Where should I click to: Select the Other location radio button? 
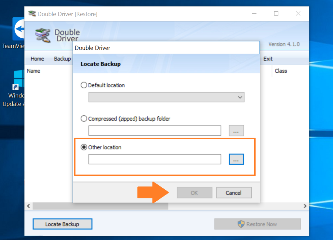point(84,147)
